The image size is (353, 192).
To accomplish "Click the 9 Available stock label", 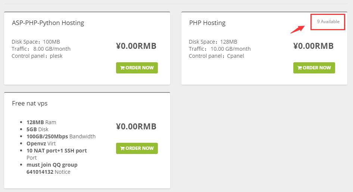I will coord(328,22).
